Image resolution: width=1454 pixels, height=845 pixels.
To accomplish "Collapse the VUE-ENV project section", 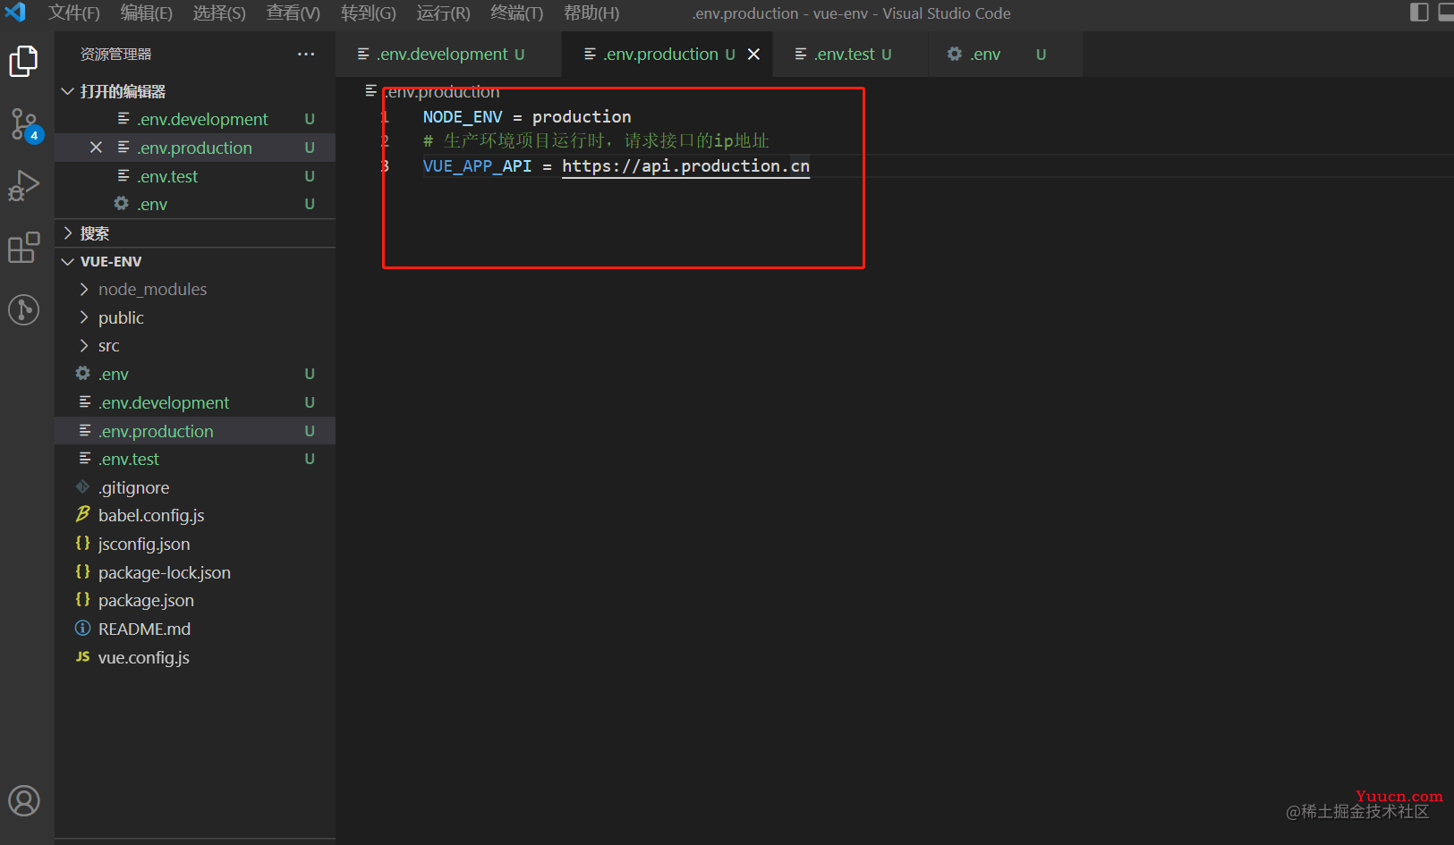I will [x=68, y=261].
